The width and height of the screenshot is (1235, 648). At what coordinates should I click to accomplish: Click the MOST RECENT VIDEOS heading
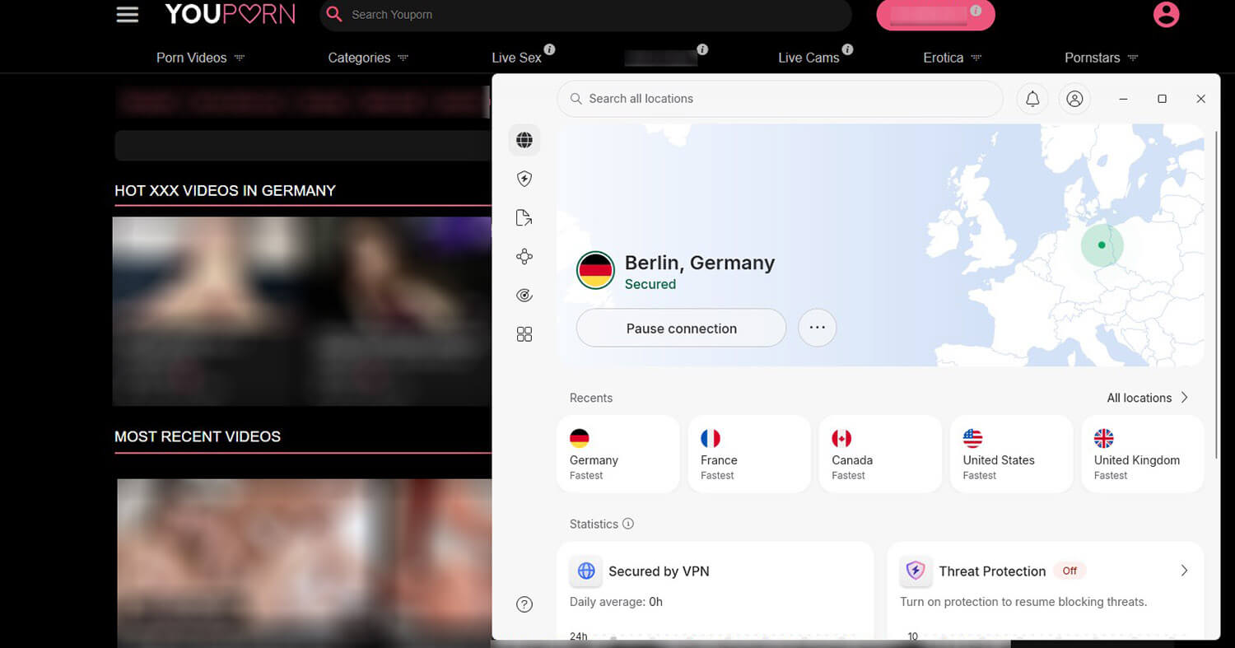(198, 436)
